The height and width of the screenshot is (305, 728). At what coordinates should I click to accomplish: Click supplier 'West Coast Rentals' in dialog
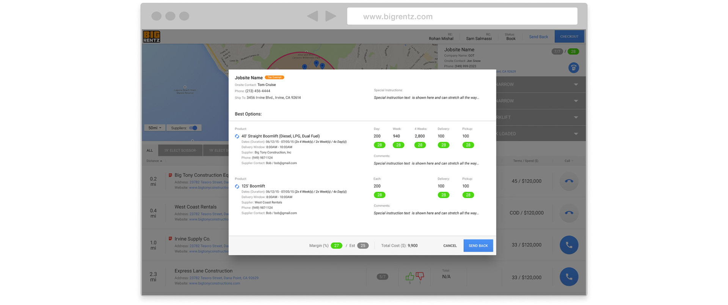[x=268, y=203]
